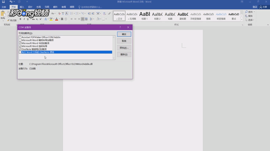The height and width of the screenshot is (151, 270).
Task: Apply subscript formatting
Action: pos(37,19)
